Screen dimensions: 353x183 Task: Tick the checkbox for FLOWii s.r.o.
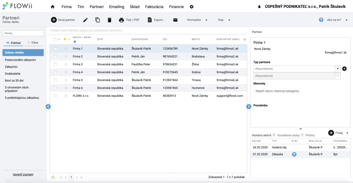pyautogui.click(x=55, y=96)
